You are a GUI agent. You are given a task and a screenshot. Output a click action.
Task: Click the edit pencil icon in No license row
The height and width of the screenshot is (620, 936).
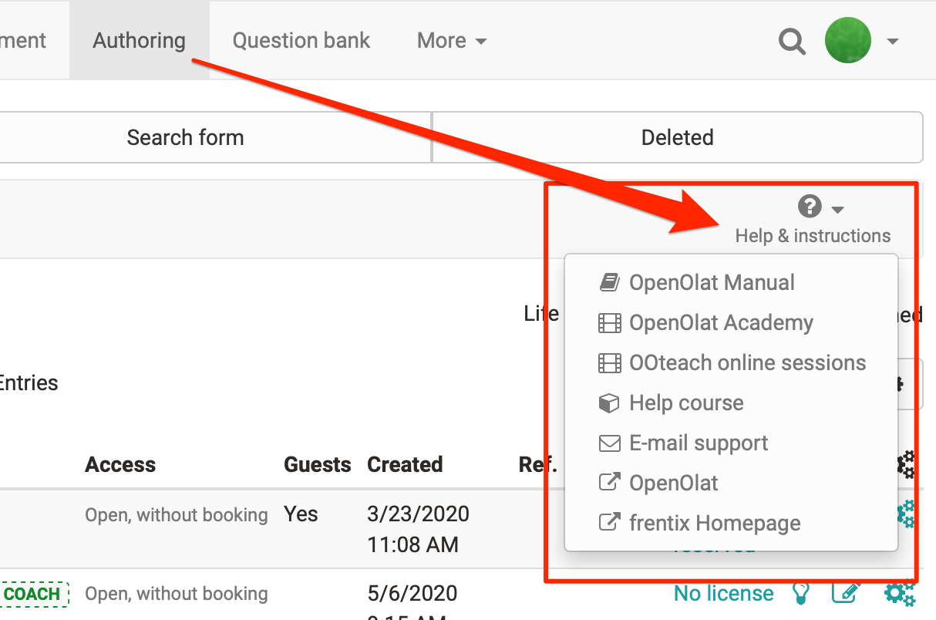[x=847, y=593]
